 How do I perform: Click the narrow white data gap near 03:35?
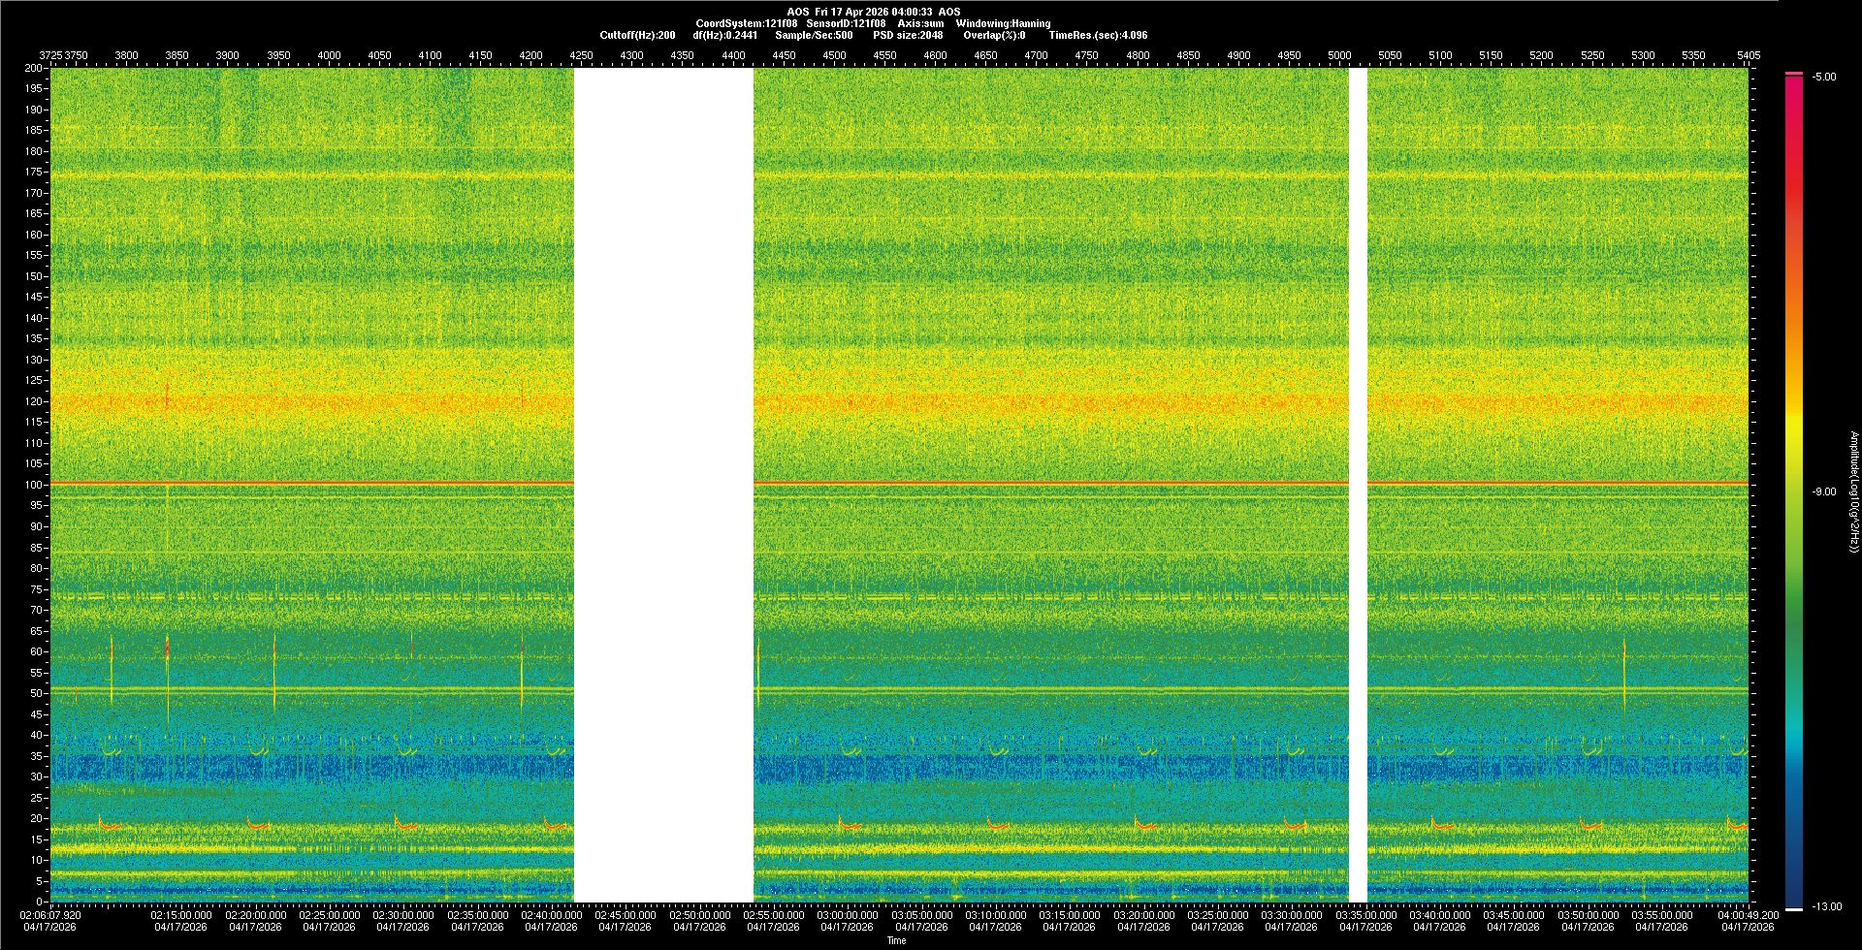(1358, 485)
